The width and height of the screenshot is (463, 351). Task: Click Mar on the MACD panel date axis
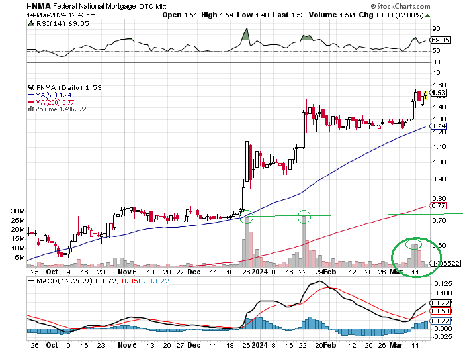click(396, 345)
